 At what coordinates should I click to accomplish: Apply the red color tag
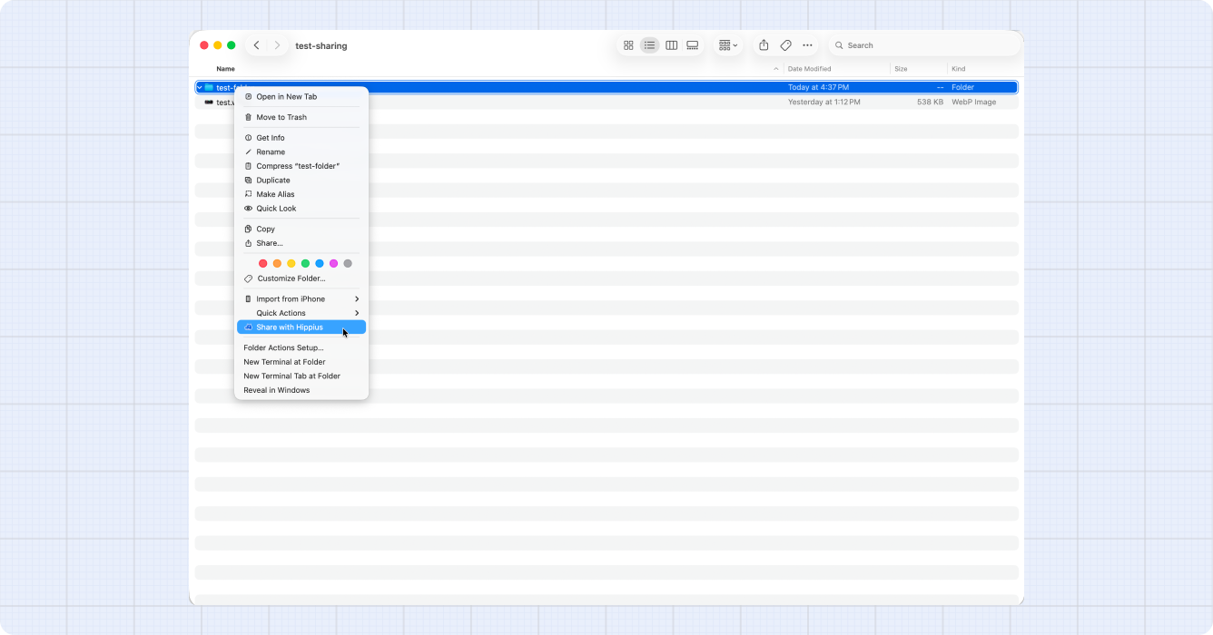(x=263, y=264)
